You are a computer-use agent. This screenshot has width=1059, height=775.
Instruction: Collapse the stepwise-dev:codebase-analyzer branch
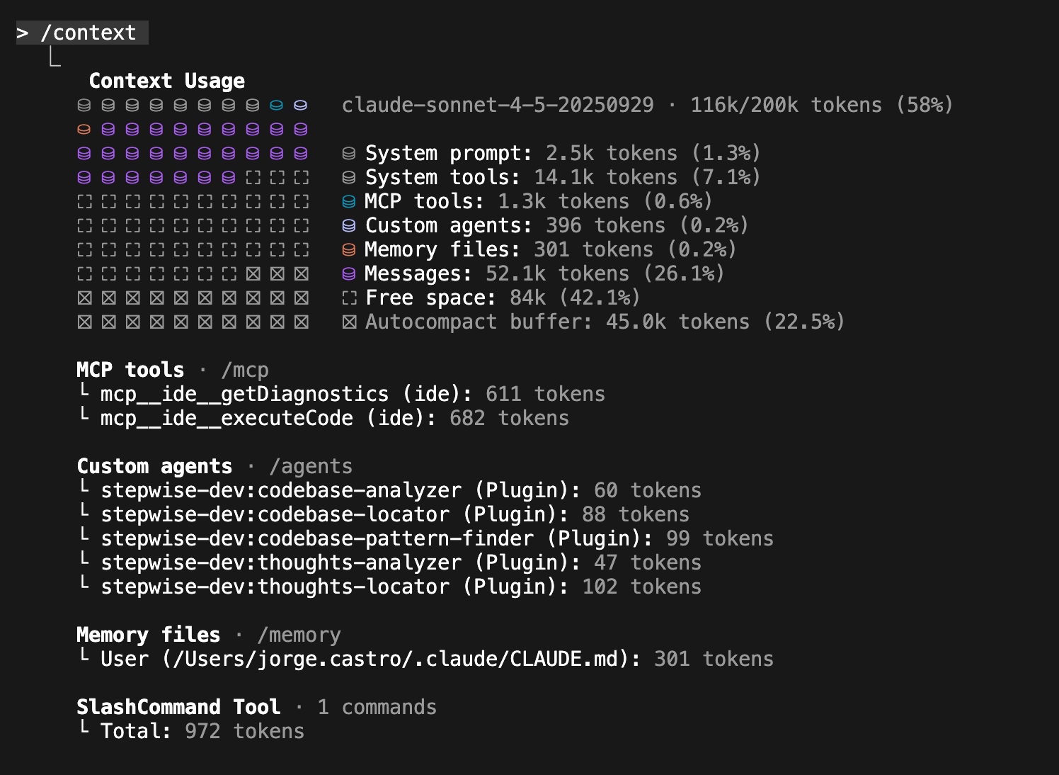pos(85,490)
